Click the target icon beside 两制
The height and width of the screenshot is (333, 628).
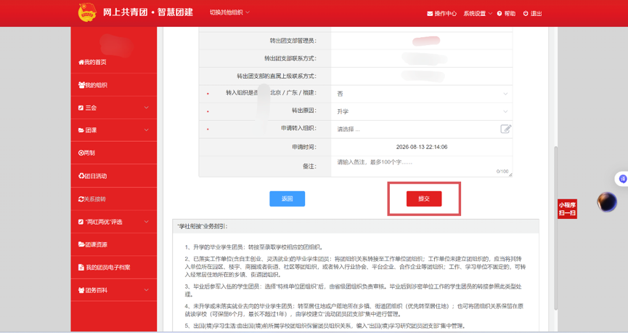(81, 153)
